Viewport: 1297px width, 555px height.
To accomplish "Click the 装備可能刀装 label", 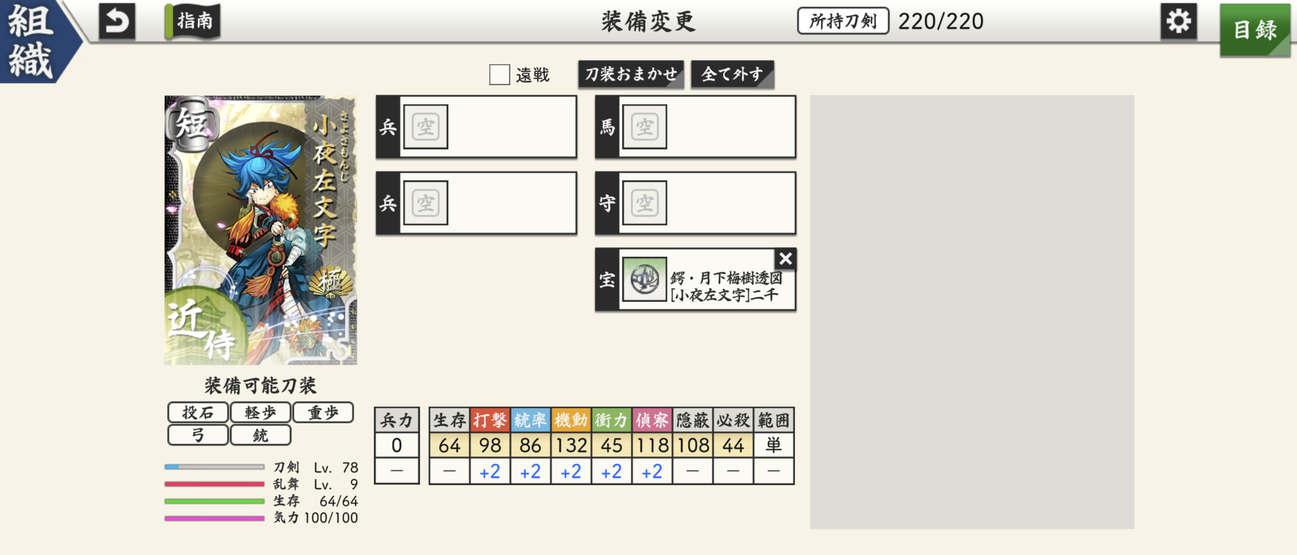I will 260,386.
